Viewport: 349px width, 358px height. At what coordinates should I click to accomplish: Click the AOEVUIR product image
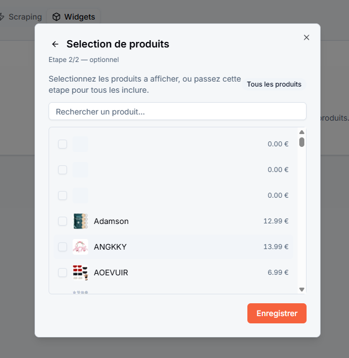80,273
